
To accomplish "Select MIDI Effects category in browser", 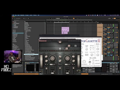I will click(15, 35).
